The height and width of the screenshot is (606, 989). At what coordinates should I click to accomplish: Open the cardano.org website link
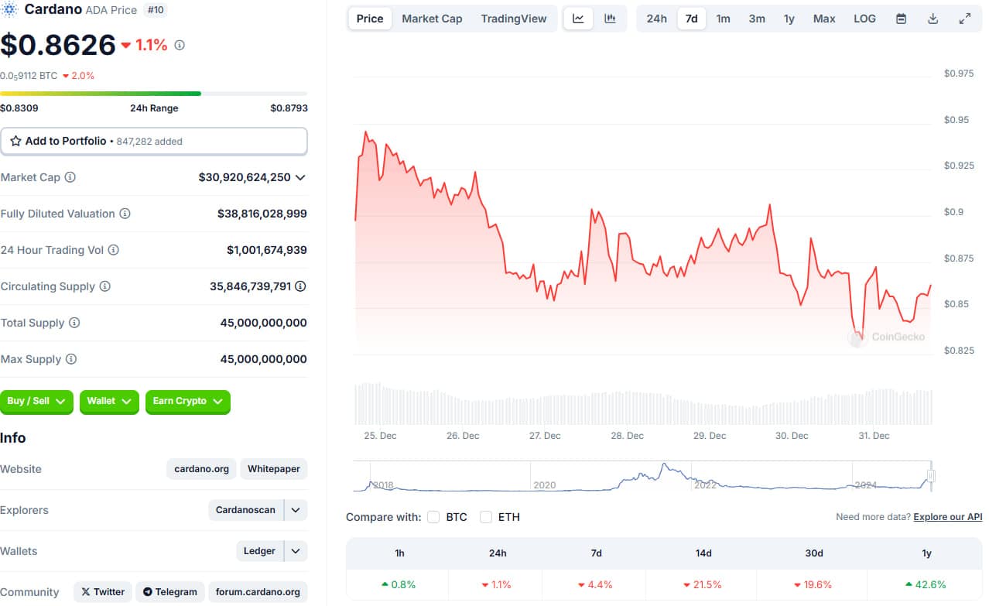pyautogui.click(x=201, y=469)
